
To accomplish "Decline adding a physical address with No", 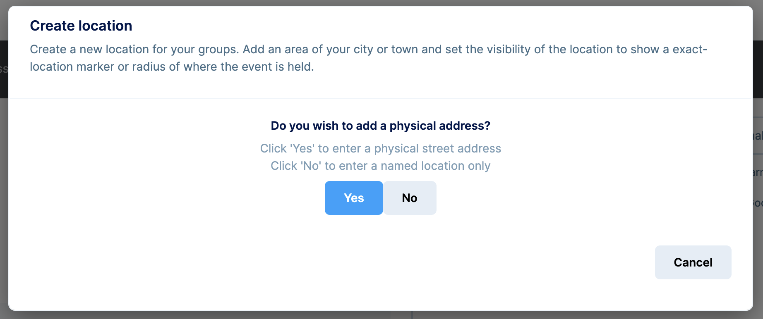I will [x=410, y=198].
